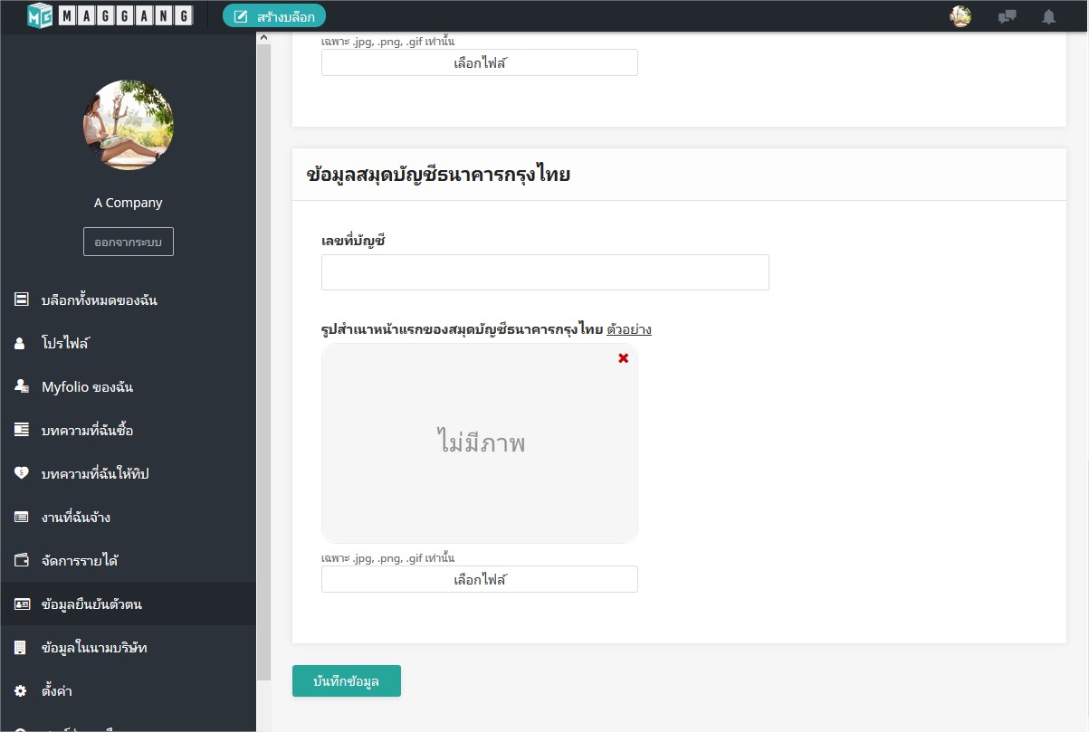Screen dimensions: 1089x732
Task: Click the Myfolio icon in sidebar
Action: pyautogui.click(x=21, y=386)
